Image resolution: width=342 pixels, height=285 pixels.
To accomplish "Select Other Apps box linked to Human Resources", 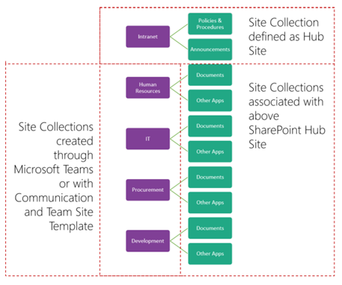I will [x=210, y=101].
